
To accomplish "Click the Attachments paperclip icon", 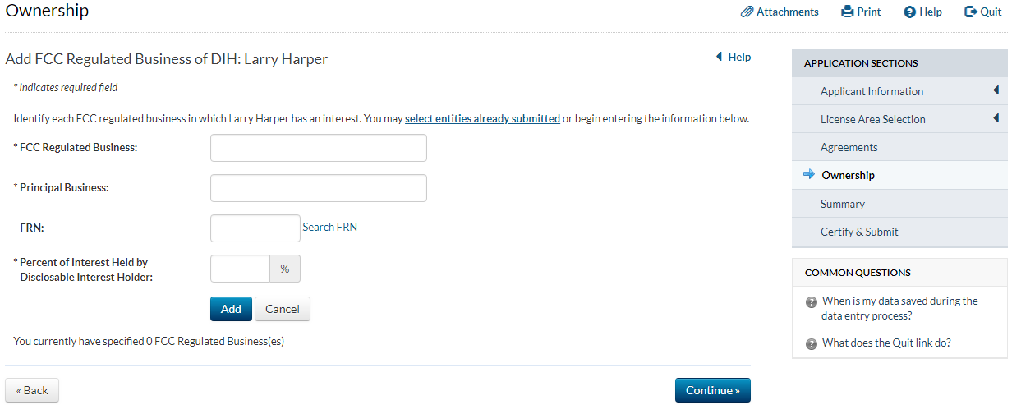I will click(x=747, y=12).
